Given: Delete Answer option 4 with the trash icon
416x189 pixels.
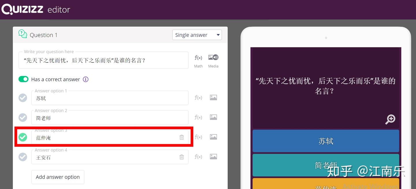Looking at the screenshot, I should (182, 157).
